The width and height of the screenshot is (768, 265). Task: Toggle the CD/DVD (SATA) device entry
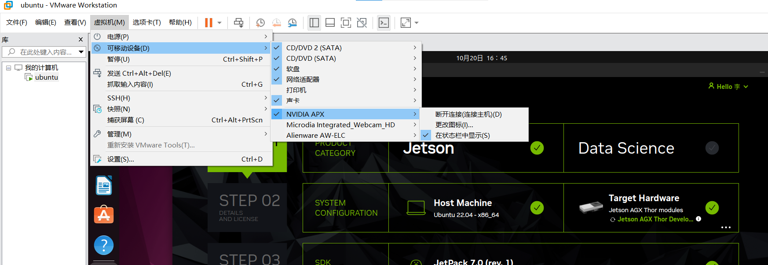(346, 58)
